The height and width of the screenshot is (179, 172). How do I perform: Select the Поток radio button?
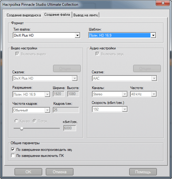click(35, 121)
